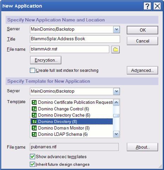The image size is (164, 170).
Task: Click into the Title text field
Action: coord(75,39)
